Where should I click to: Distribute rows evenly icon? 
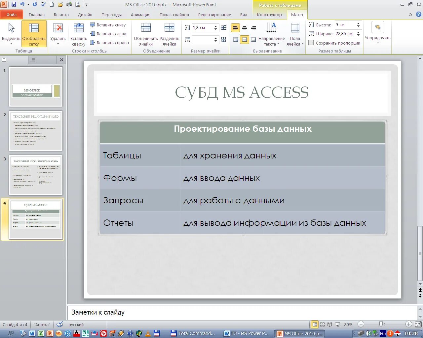pyautogui.click(x=224, y=28)
